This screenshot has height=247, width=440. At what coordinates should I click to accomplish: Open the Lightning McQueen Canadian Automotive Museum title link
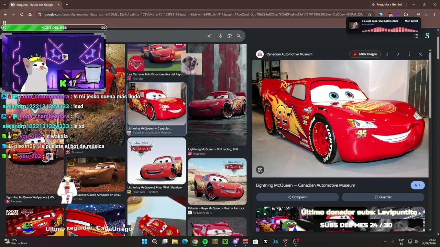click(305, 185)
